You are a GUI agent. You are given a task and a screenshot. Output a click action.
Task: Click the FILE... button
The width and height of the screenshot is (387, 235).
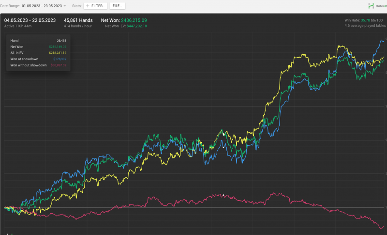117,6
